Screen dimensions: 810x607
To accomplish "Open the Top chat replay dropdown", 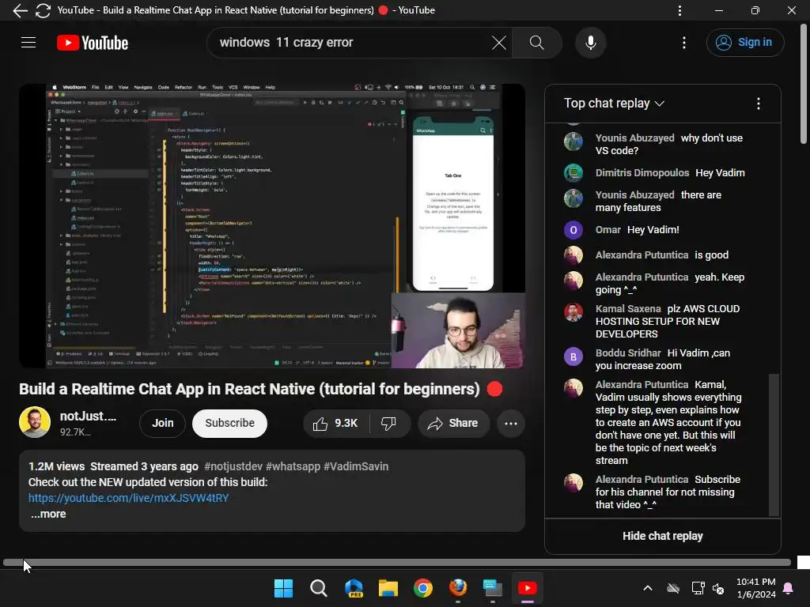I will 614,104.
